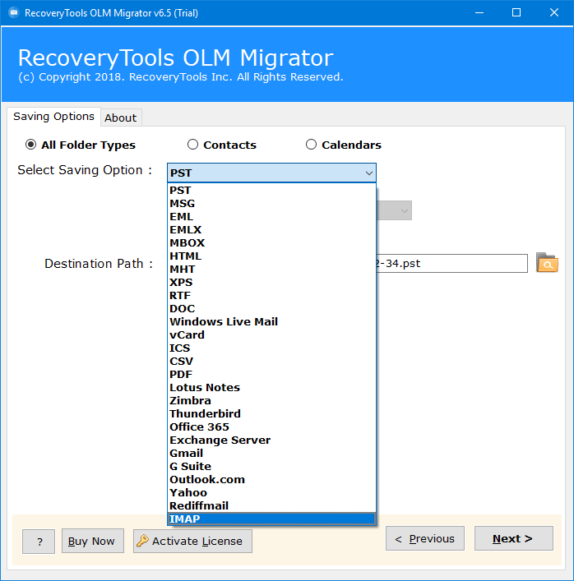This screenshot has width=574, height=581.
Task: Pick XPS in the dropdown list
Action: (x=272, y=283)
